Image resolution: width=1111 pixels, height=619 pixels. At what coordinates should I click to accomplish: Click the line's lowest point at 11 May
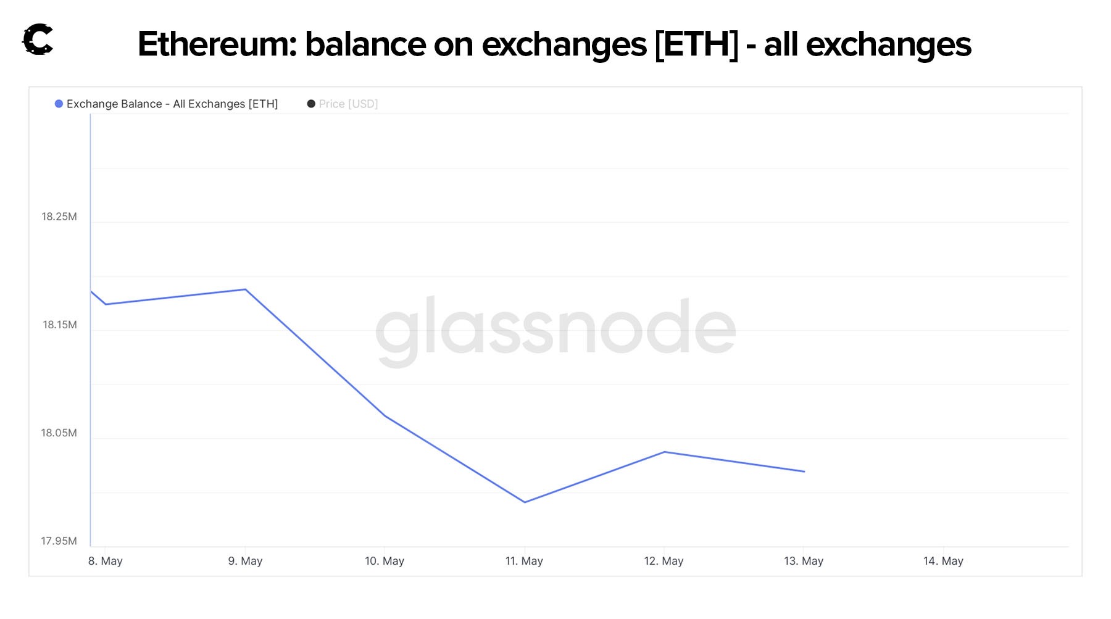(x=525, y=502)
